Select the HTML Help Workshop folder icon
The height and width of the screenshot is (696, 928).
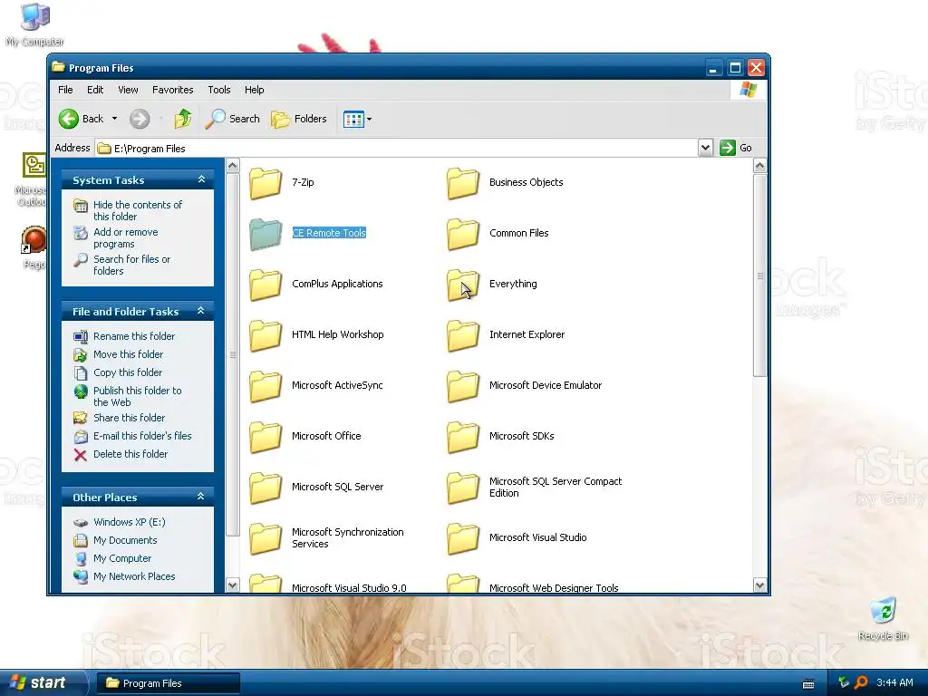click(x=266, y=335)
